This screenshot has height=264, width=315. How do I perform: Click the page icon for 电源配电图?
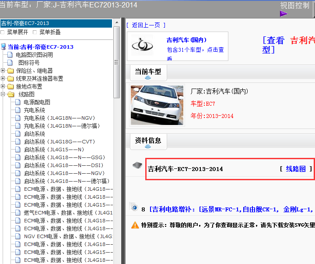tap(18, 102)
